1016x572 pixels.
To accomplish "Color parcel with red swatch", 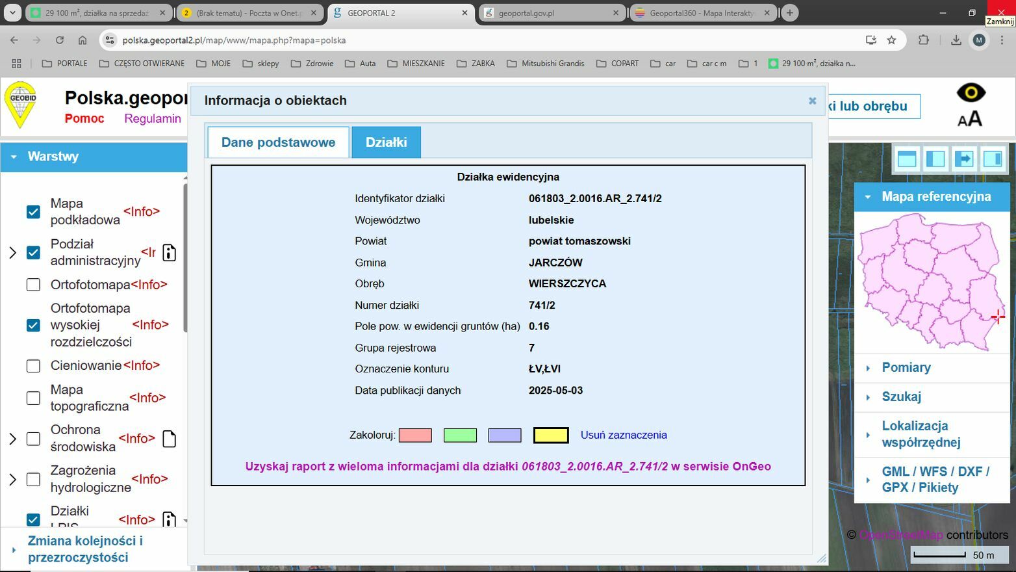I will click(415, 435).
